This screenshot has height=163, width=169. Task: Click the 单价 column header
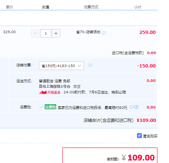(x=9, y=7)
